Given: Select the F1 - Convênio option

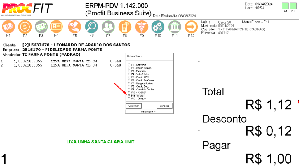Looking at the screenshot, I should pyautogui.click(x=137, y=65).
